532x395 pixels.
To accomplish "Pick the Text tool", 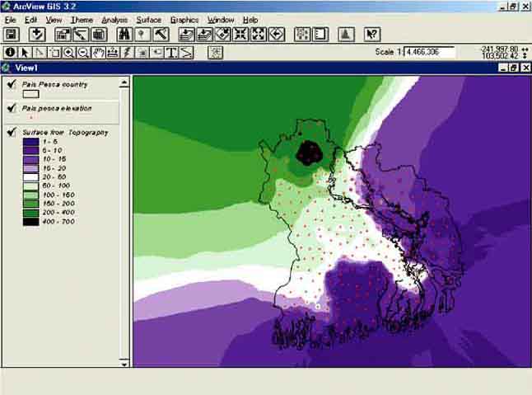I will tap(172, 53).
